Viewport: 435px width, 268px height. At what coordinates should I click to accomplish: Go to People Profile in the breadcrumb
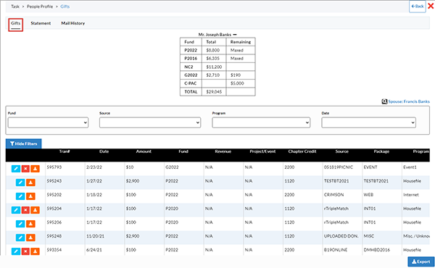tap(40, 7)
